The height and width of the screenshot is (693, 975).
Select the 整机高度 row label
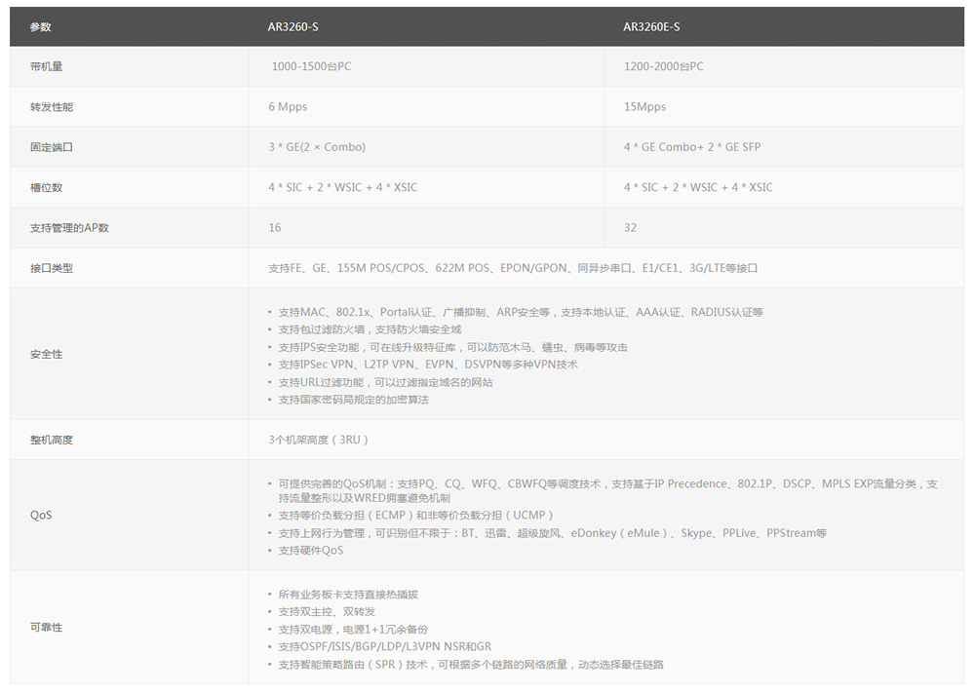coord(47,439)
